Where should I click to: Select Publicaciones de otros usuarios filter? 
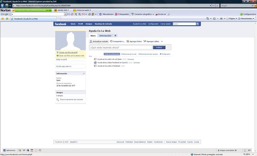[148, 54]
